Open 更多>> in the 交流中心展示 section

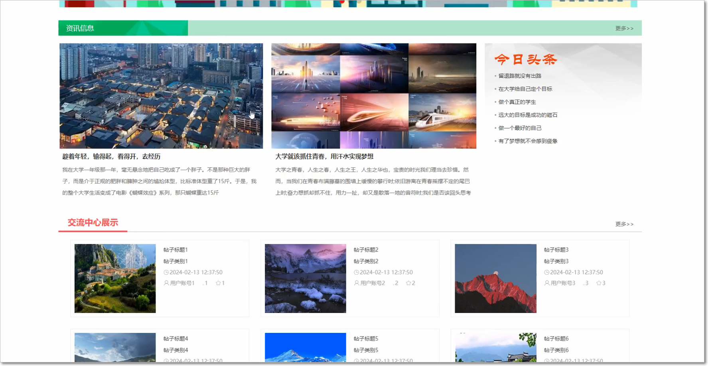click(x=624, y=224)
